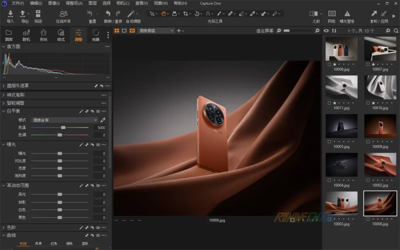Viewport: 400px width, 250px height.
Task: Toggle the browser eye visibility icon
Action: click(327, 30)
